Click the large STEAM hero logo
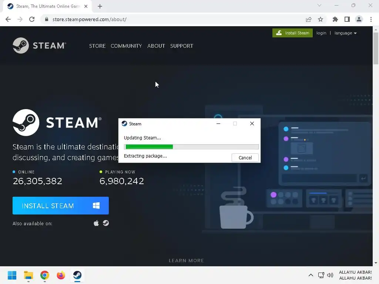379x284 pixels. tap(57, 122)
